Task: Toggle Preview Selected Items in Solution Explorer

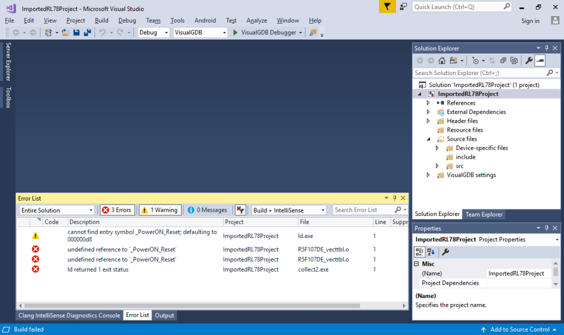Action: [x=540, y=60]
